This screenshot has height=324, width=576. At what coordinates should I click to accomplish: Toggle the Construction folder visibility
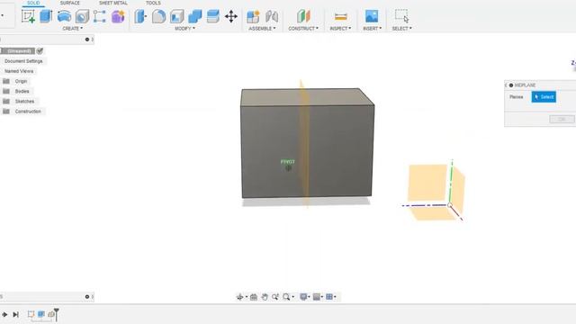pyautogui.click(x=6, y=112)
